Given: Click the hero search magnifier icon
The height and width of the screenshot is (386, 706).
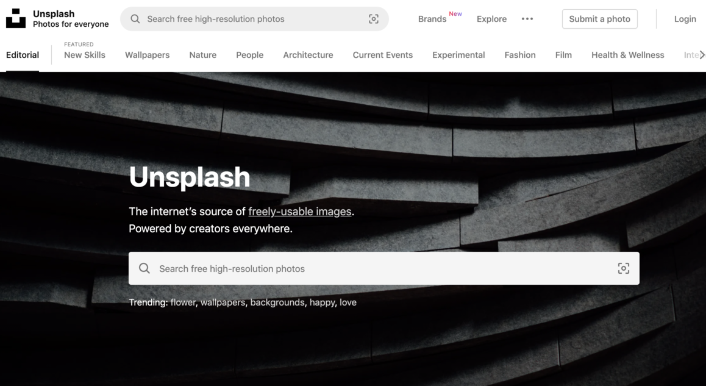Looking at the screenshot, I should click(144, 268).
